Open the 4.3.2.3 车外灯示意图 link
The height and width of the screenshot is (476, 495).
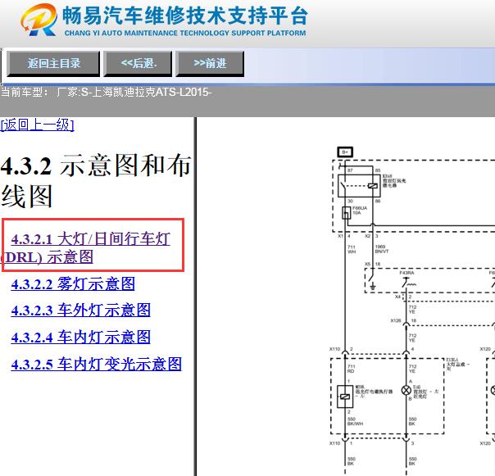point(80,311)
